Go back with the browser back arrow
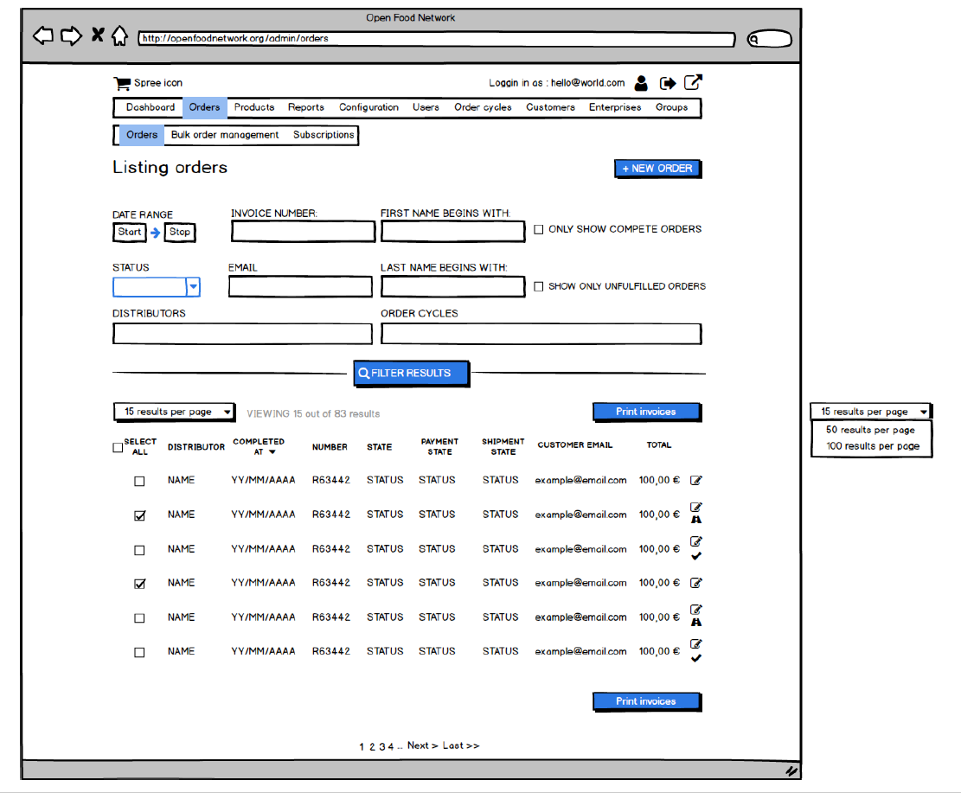Viewport: 961px width, 793px height. tap(43, 35)
